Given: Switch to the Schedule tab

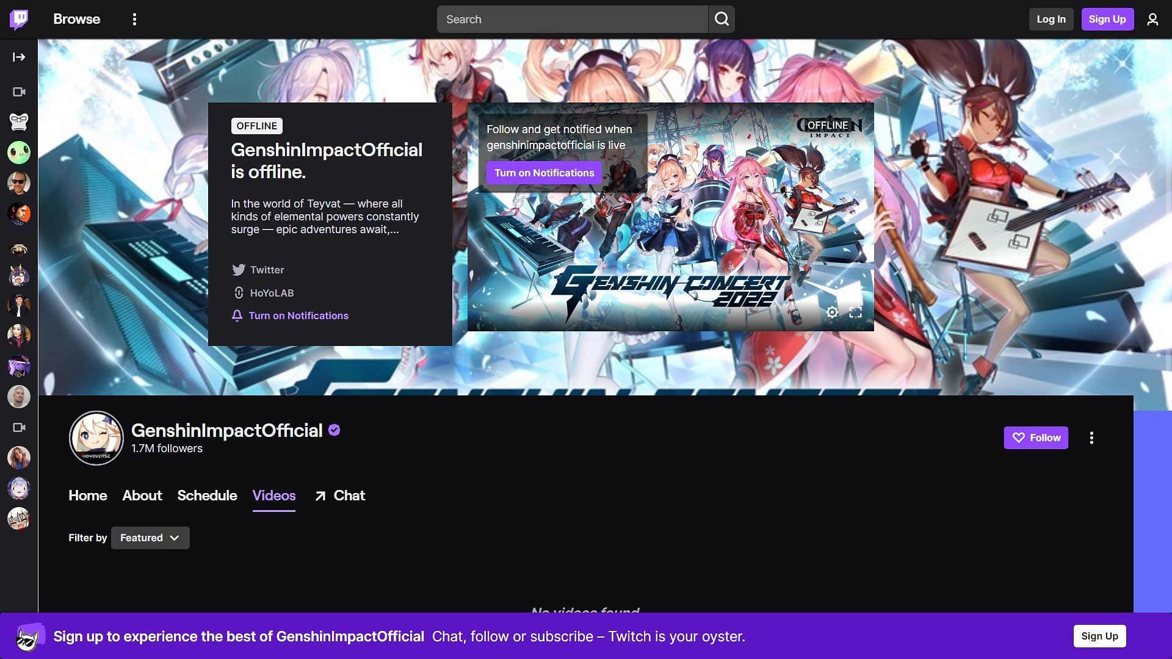Looking at the screenshot, I should (207, 495).
